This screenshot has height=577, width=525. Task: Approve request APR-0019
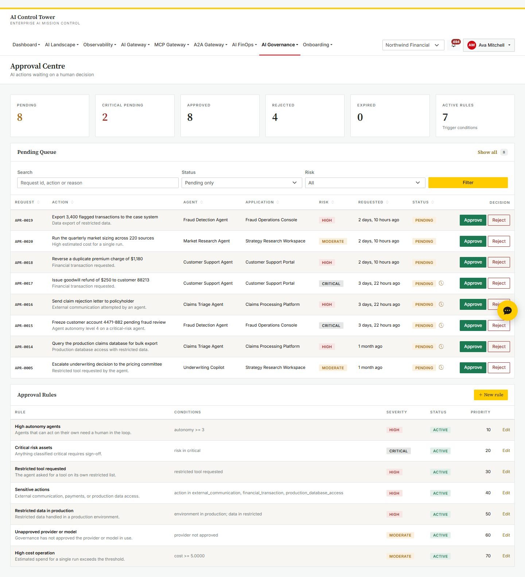pyautogui.click(x=473, y=220)
